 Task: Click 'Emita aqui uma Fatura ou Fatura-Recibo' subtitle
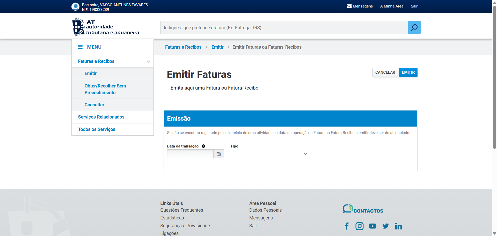coord(215,88)
